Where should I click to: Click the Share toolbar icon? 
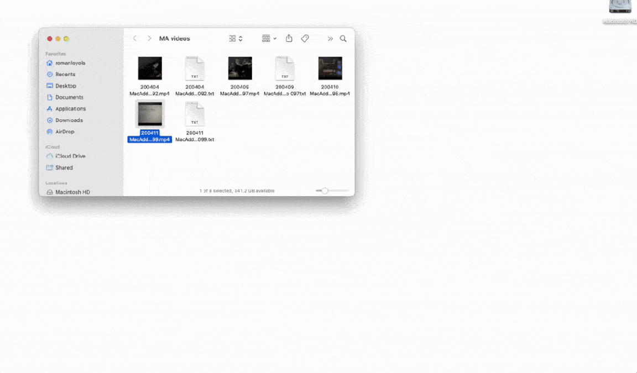click(x=289, y=38)
